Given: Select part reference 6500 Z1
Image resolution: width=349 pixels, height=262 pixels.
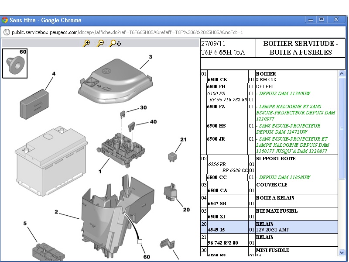Looking at the screenshot, I should (x=216, y=217).
